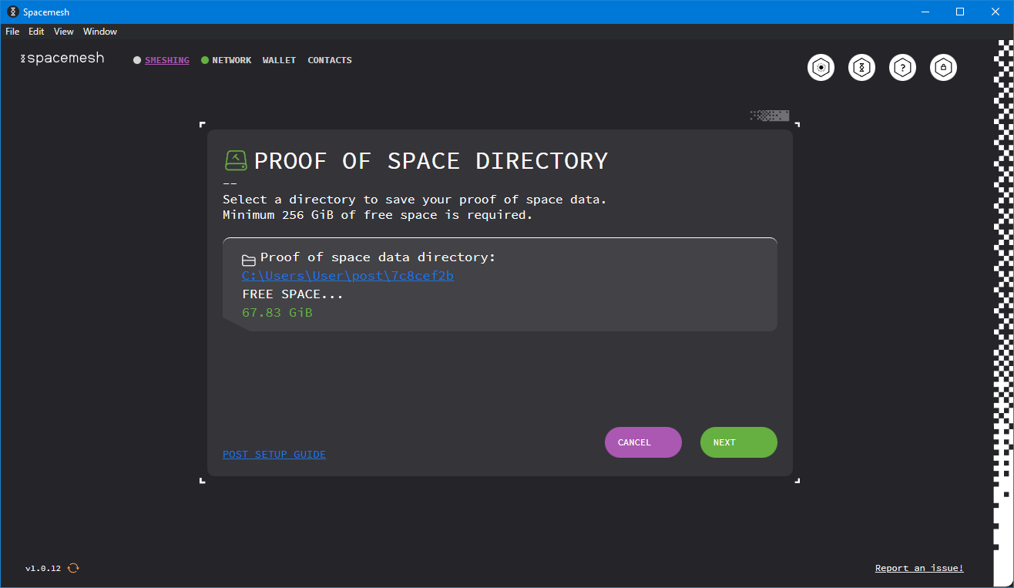Open the Edit menu
Screen dimensions: 1014x588
pos(36,32)
